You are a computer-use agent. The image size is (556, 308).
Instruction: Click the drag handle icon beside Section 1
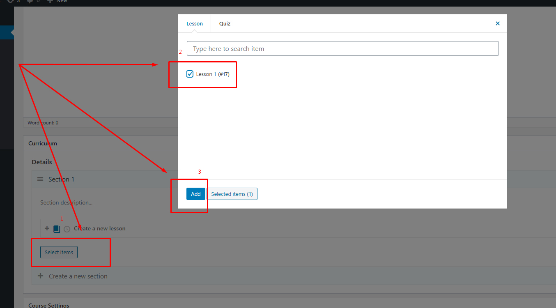coord(40,179)
